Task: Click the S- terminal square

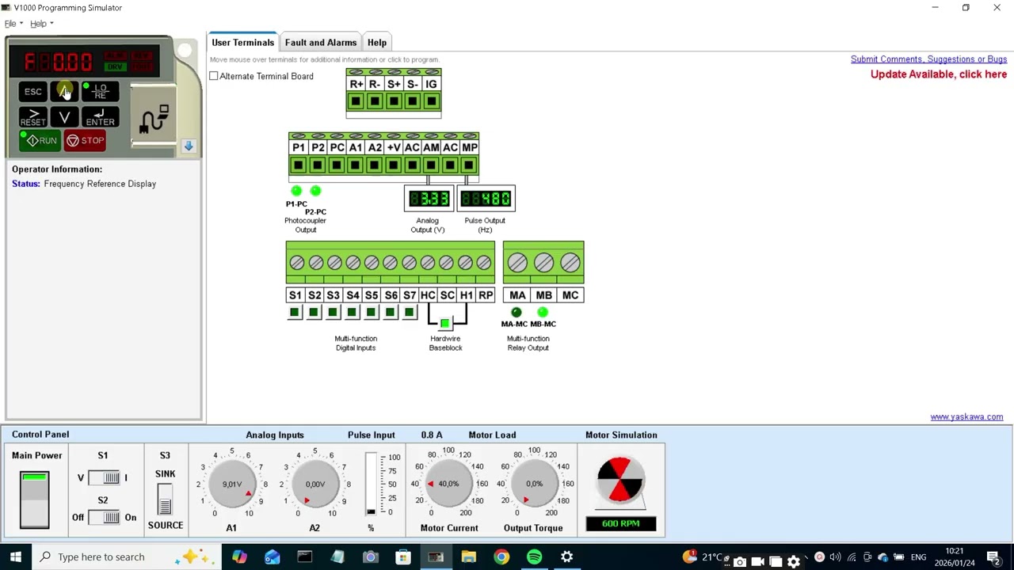Action: click(x=413, y=101)
